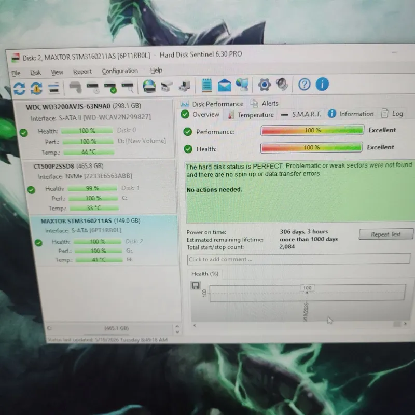The width and height of the screenshot is (415, 415).
Task: Click the refresh SMART values icon
Action: 19,88
